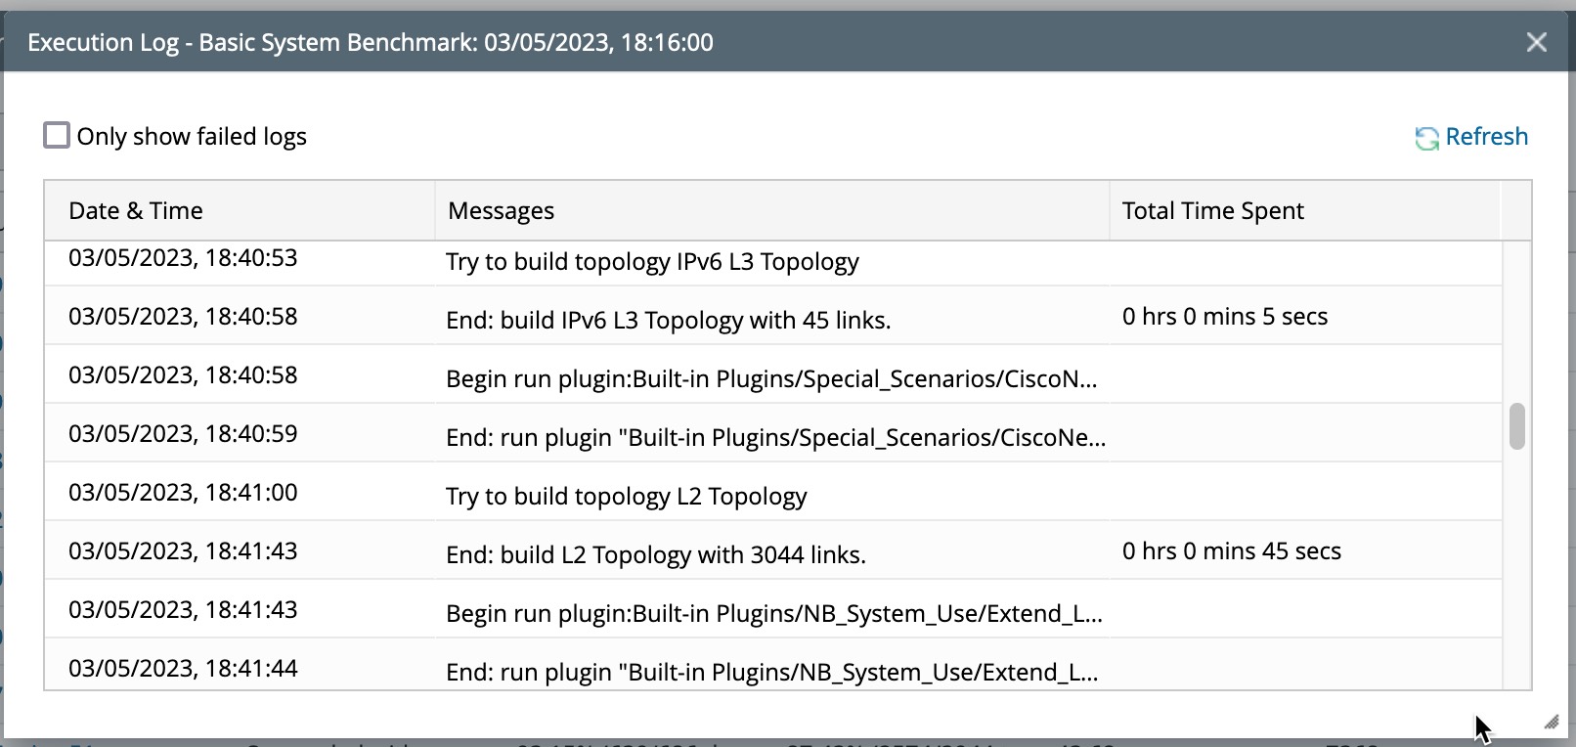The width and height of the screenshot is (1576, 747).
Task: Click the log table scrollbar thumb
Action: (1516, 426)
